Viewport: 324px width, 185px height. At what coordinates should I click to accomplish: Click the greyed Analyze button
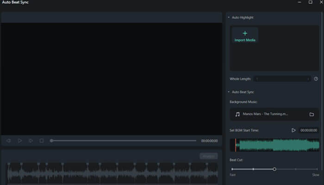click(x=209, y=156)
